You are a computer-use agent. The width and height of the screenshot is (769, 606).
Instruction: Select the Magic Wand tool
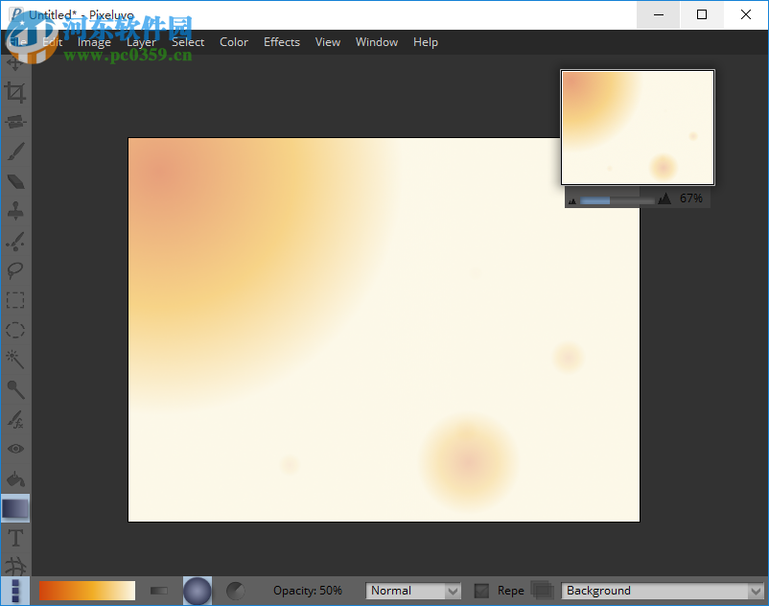click(x=15, y=360)
